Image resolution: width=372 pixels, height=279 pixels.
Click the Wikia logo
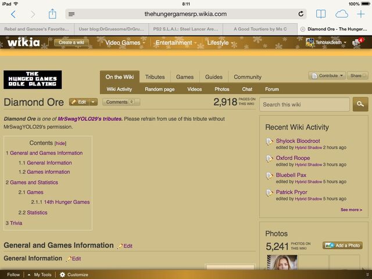(23, 42)
